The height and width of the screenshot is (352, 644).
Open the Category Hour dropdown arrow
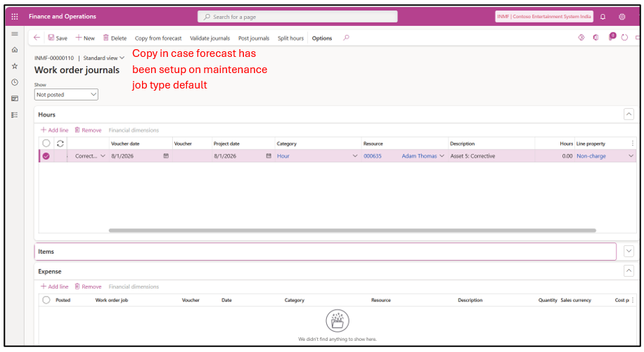coord(355,156)
